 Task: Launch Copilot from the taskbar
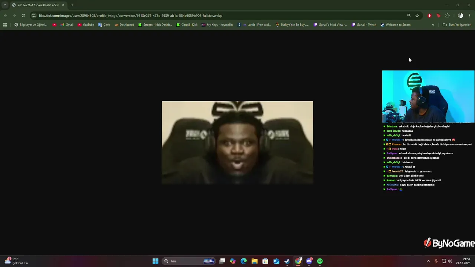(x=233, y=261)
